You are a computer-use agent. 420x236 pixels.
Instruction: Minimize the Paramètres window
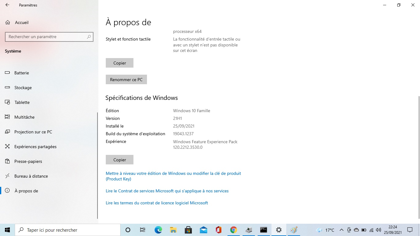point(385,5)
